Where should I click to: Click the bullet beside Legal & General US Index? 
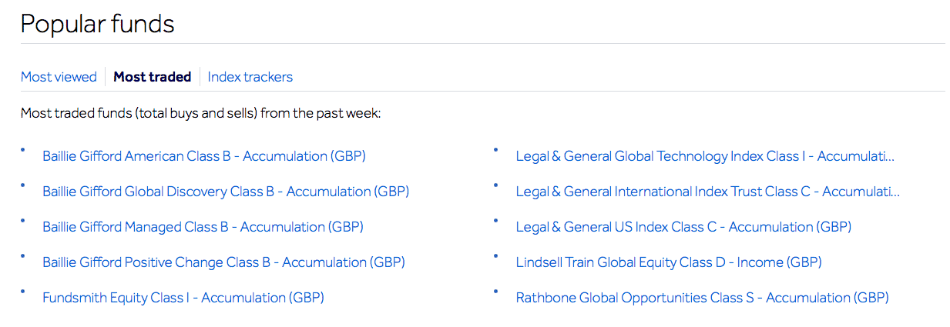[496, 221]
